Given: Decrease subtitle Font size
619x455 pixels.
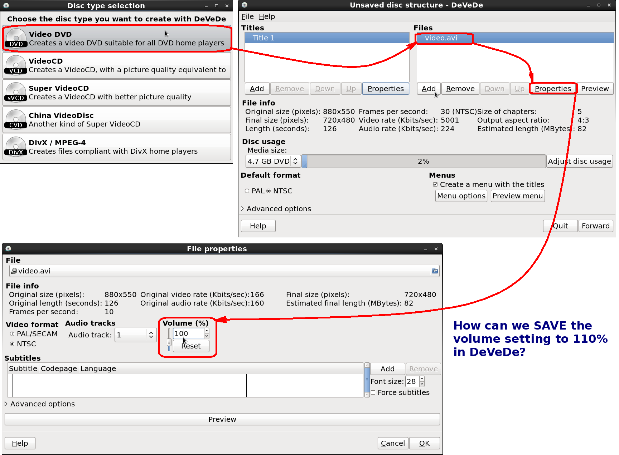Looking at the screenshot, I should point(422,384).
